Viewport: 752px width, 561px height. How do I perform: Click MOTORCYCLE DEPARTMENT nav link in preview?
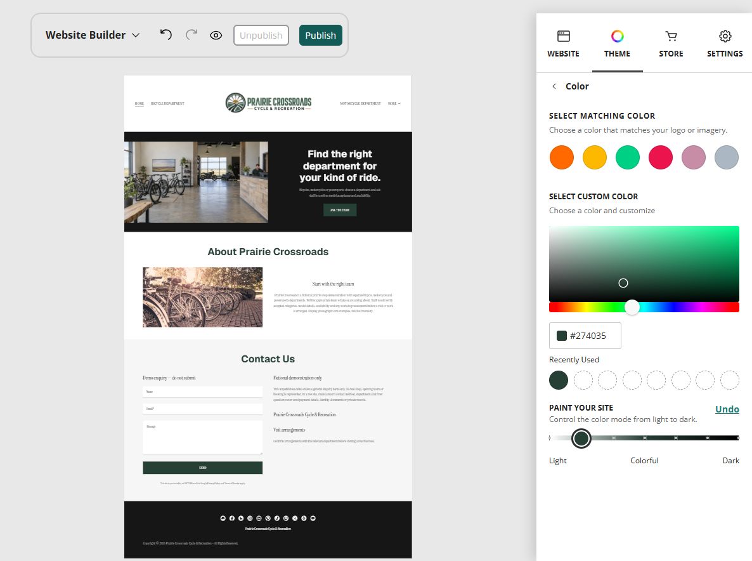tap(360, 103)
